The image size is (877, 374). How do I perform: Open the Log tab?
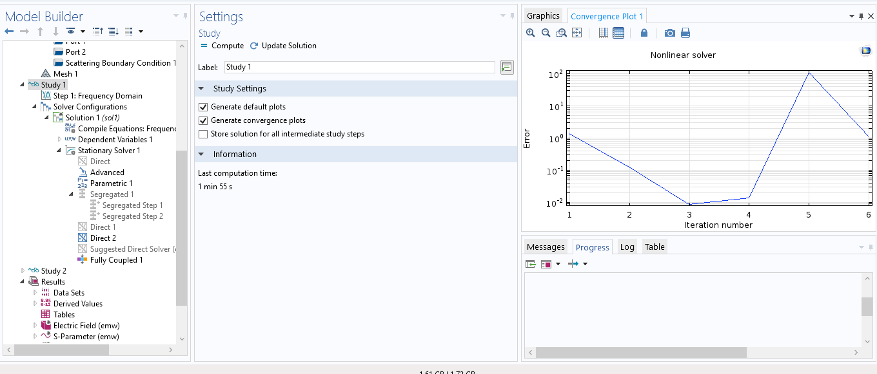(x=627, y=247)
